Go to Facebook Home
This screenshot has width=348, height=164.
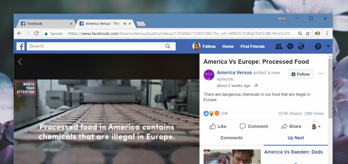point(228,46)
